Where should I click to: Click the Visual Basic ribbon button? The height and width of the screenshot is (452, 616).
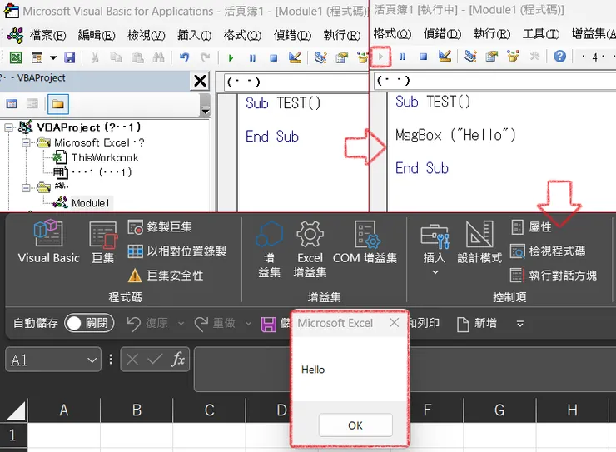[48, 241]
